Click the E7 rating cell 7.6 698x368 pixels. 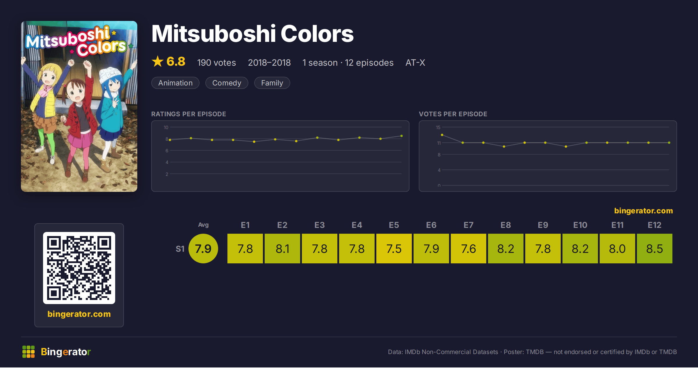coord(469,249)
